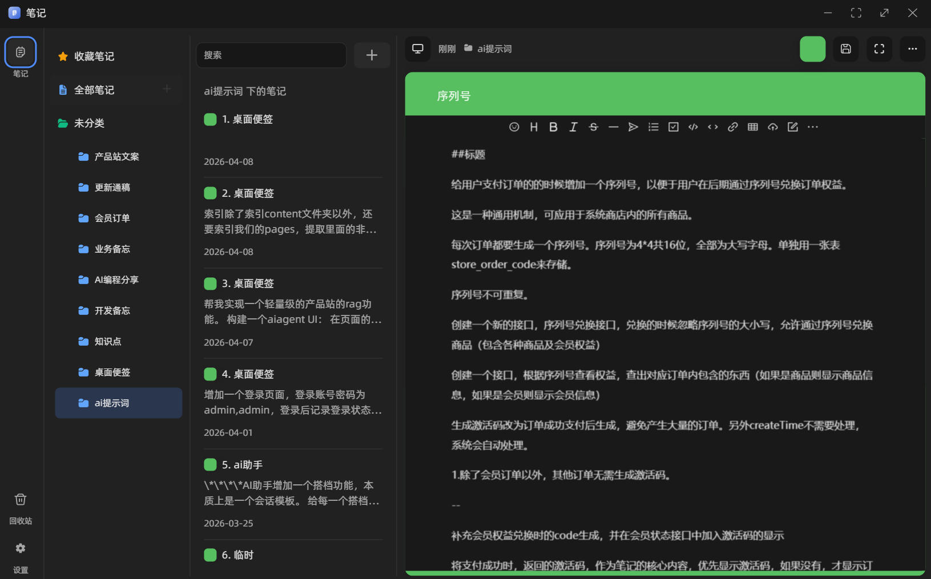Insert a hyperlink
This screenshot has width=931, height=579.
[732, 127]
